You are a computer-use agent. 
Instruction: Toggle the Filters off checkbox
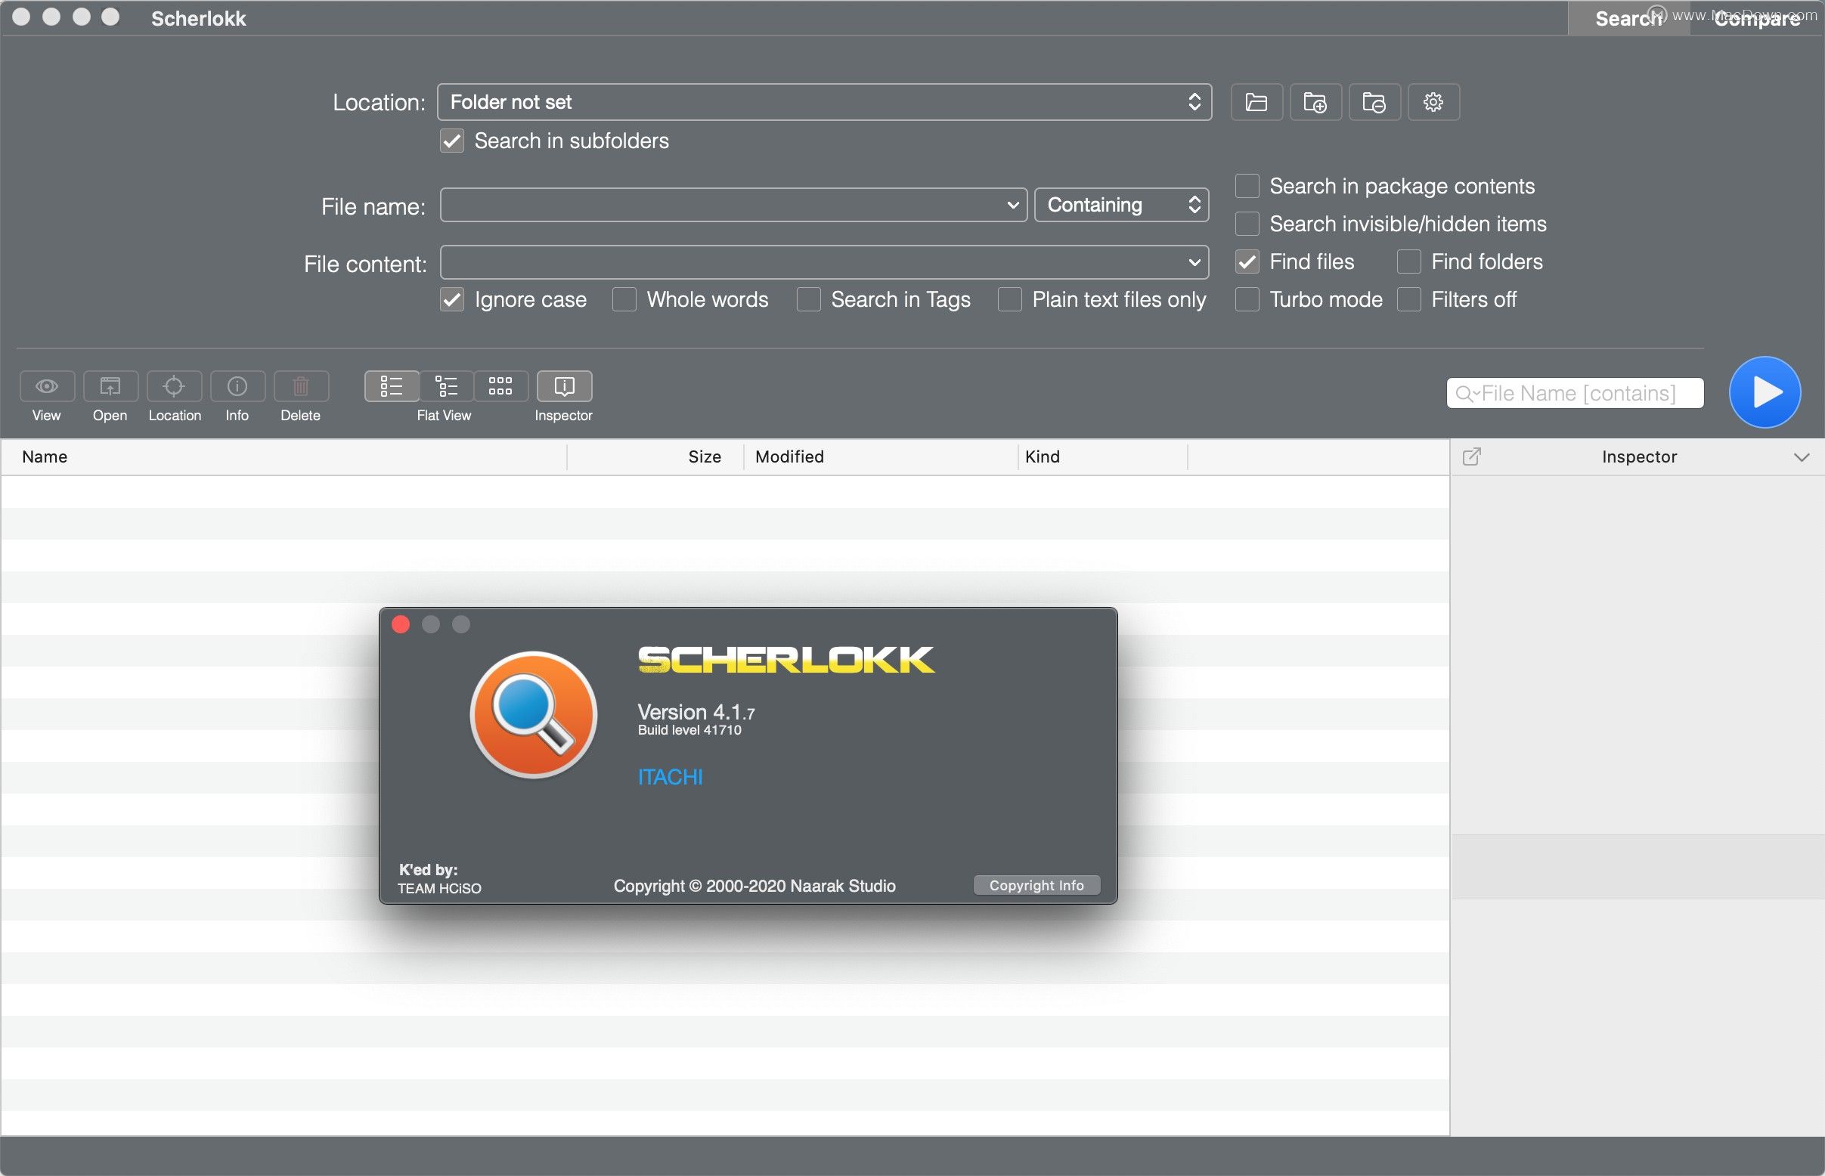pyautogui.click(x=1408, y=299)
